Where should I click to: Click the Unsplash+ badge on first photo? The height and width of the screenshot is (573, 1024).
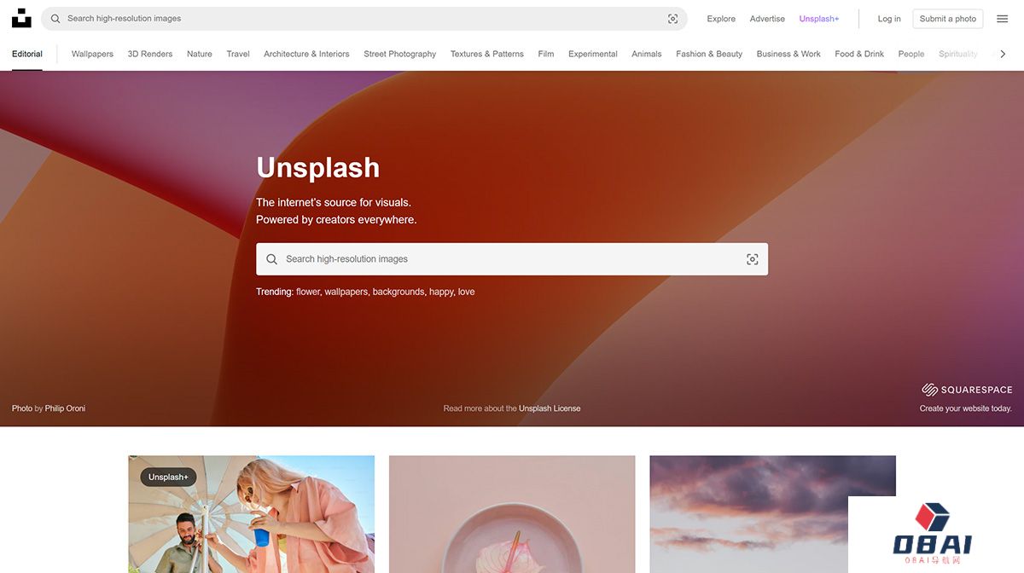(168, 477)
